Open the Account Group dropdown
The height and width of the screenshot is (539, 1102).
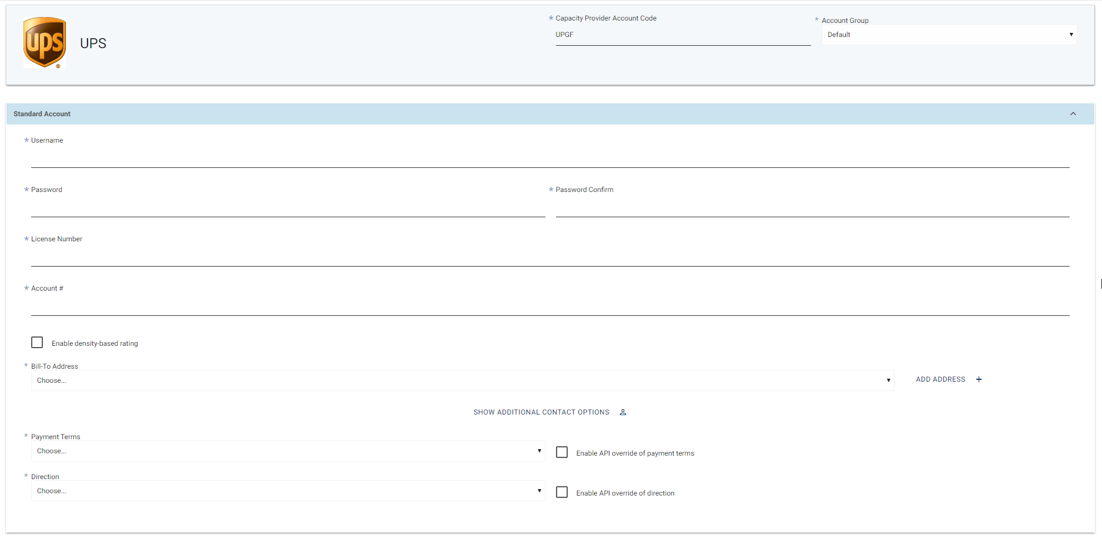pyautogui.click(x=949, y=35)
